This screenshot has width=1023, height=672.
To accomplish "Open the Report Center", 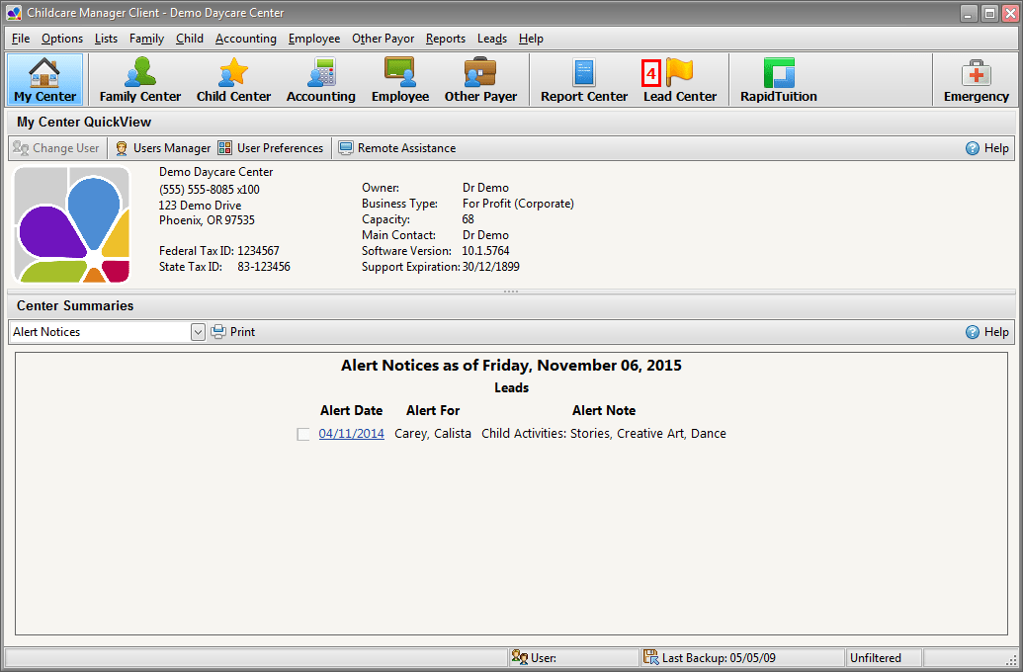I will [584, 80].
